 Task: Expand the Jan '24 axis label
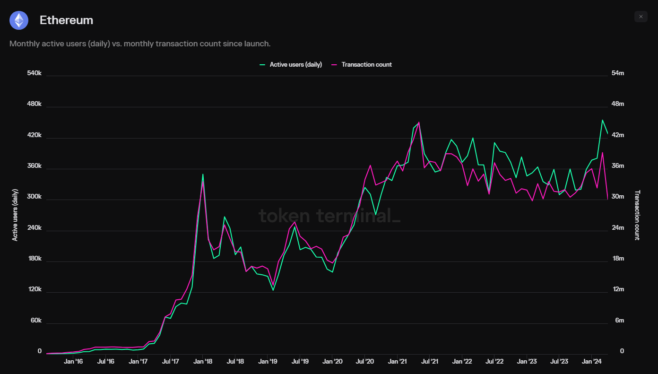[592, 361]
